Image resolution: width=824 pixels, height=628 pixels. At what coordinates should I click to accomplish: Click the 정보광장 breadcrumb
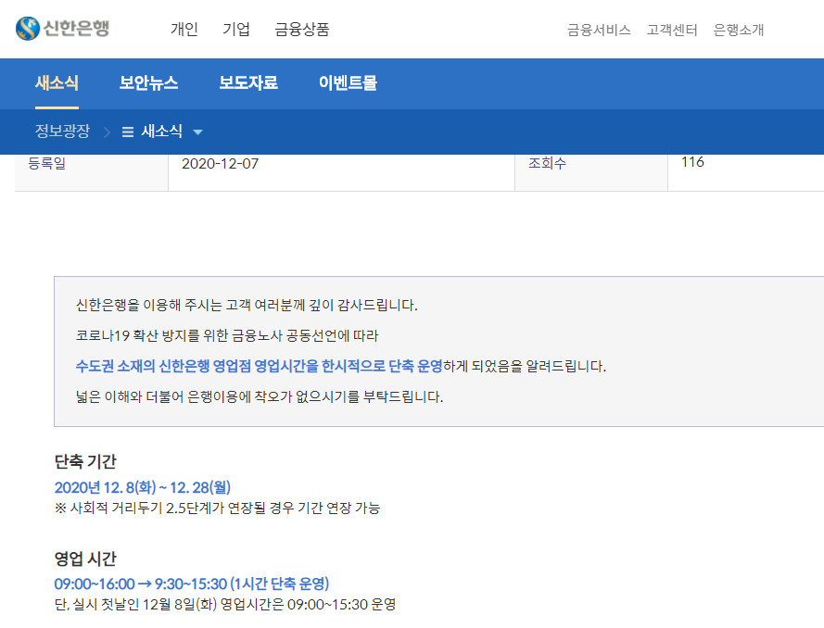click(x=62, y=131)
